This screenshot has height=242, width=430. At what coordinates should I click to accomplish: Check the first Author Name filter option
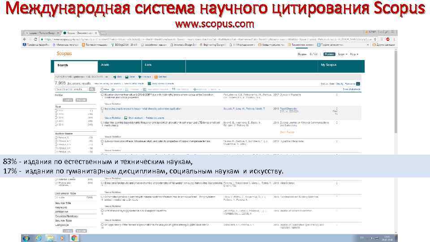[x=56, y=138]
